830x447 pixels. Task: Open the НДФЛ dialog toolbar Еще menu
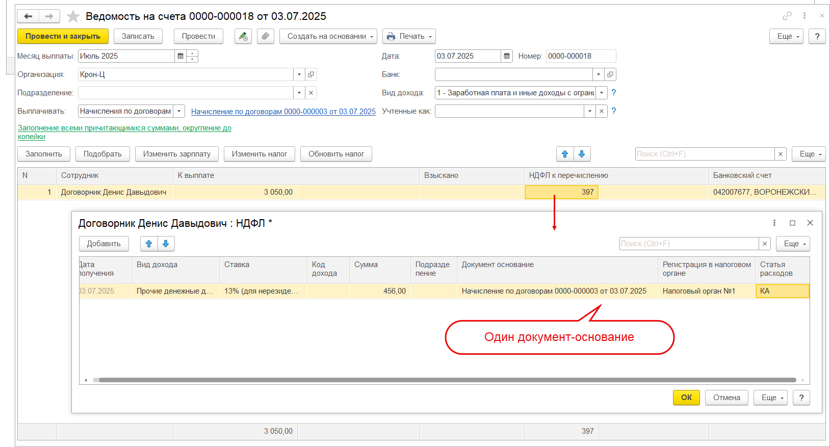point(793,244)
